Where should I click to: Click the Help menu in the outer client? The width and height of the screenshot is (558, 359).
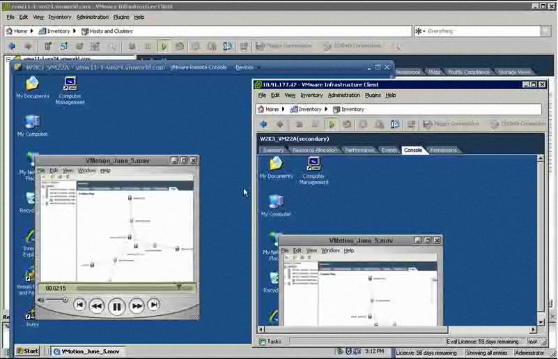(x=139, y=17)
